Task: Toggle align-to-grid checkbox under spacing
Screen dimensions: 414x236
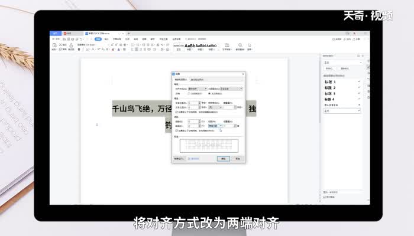Action: click(x=177, y=130)
